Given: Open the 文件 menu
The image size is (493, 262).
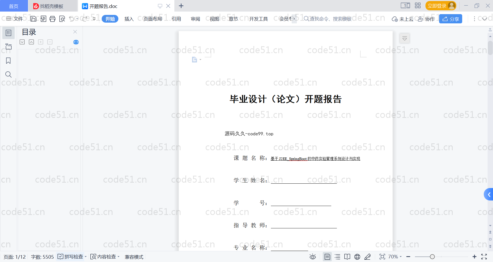Looking at the screenshot, I should click(x=15, y=19).
